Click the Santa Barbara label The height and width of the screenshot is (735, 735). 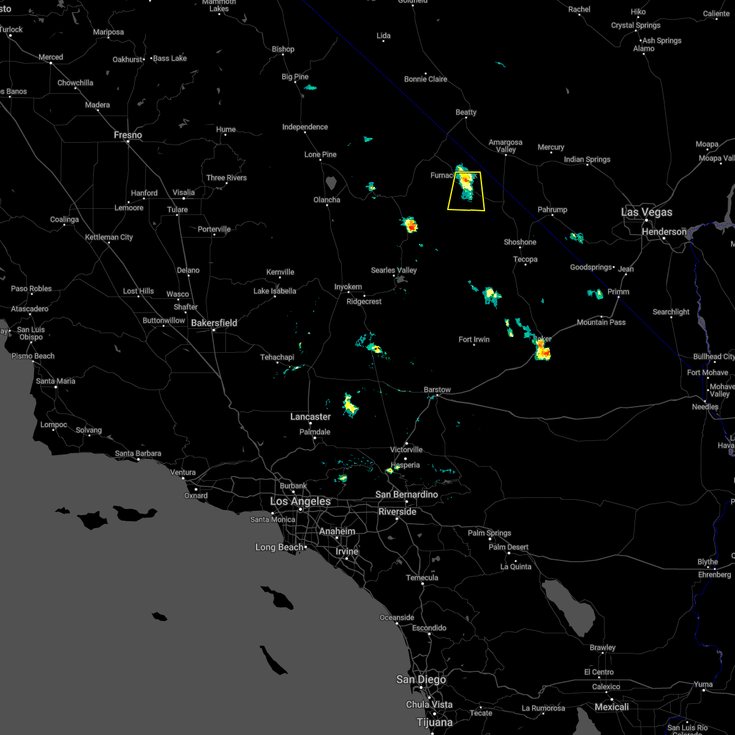tap(138, 453)
